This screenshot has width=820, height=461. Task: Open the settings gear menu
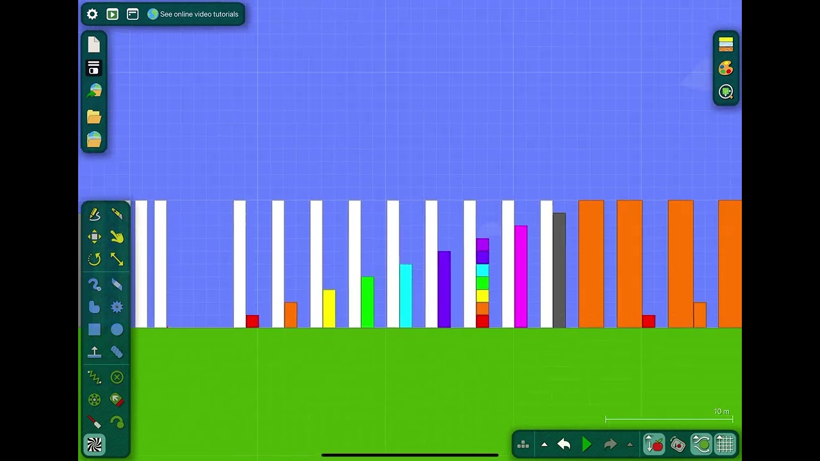pyautogui.click(x=92, y=14)
